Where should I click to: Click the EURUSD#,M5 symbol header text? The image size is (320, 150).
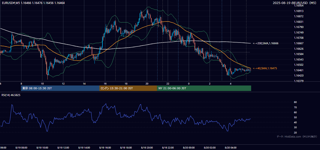[x=33, y=3]
